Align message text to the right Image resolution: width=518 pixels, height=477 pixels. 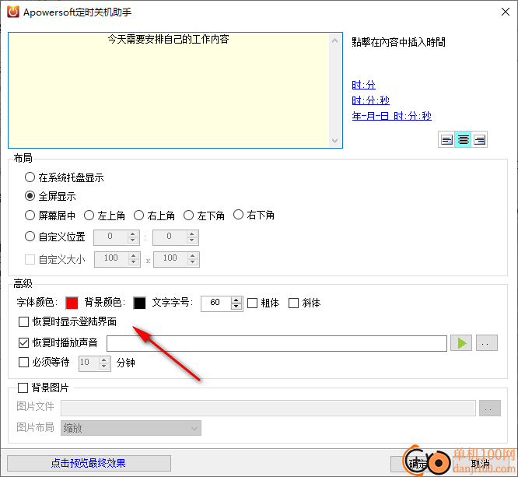(479, 140)
